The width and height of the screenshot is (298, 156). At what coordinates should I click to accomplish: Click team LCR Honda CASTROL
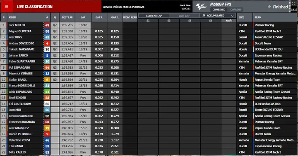(268, 104)
